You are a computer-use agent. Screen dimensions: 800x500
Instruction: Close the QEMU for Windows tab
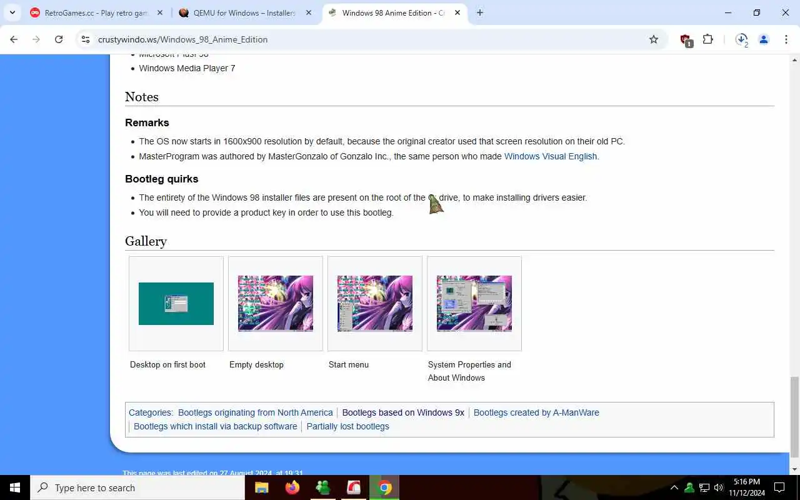point(309,12)
